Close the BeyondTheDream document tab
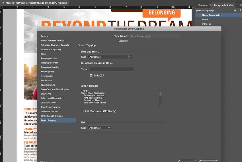Image resolution: width=242 pixels, height=162 pixels. (3, 2)
